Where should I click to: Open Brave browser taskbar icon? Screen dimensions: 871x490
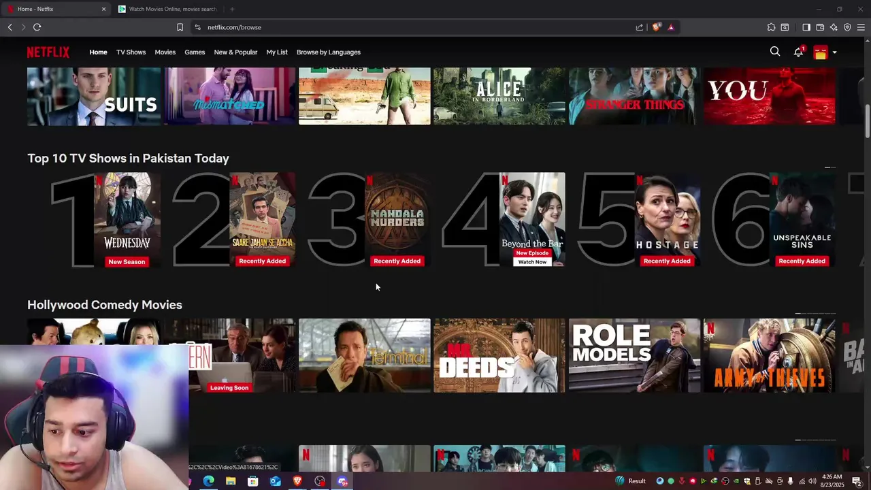point(297,481)
